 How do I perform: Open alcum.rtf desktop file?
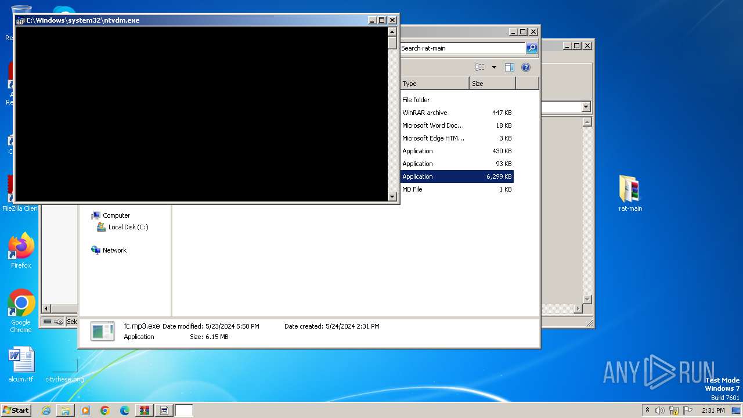click(x=21, y=365)
